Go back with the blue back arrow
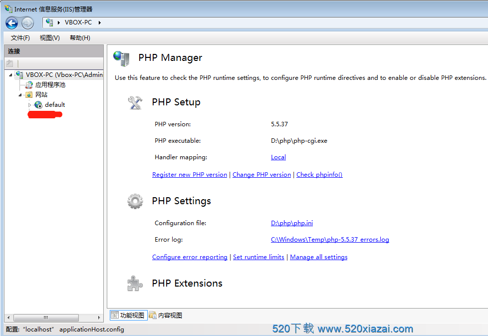Screen dimensions: 488x336 pos(11,23)
